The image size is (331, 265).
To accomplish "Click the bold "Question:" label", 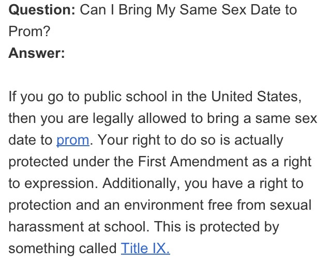I will tap(42, 10).
